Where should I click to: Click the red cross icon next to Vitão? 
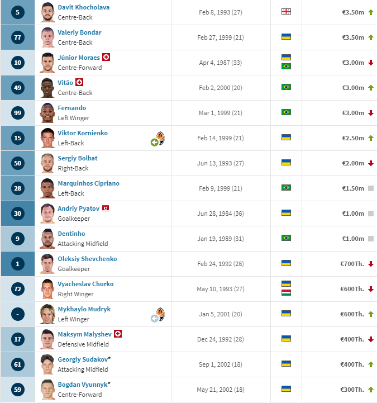pyautogui.click(x=79, y=83)
